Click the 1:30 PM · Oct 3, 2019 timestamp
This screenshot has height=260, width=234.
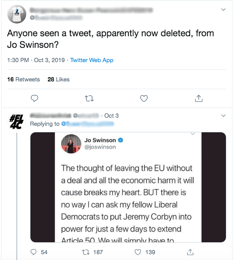pos(36,60)
